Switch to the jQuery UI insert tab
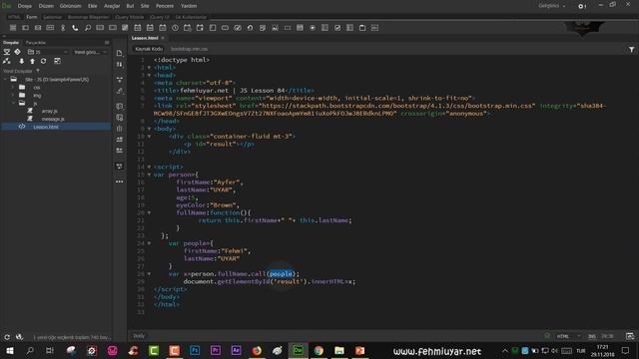Screen dimensions: 639x359 [x=160, y=17]
